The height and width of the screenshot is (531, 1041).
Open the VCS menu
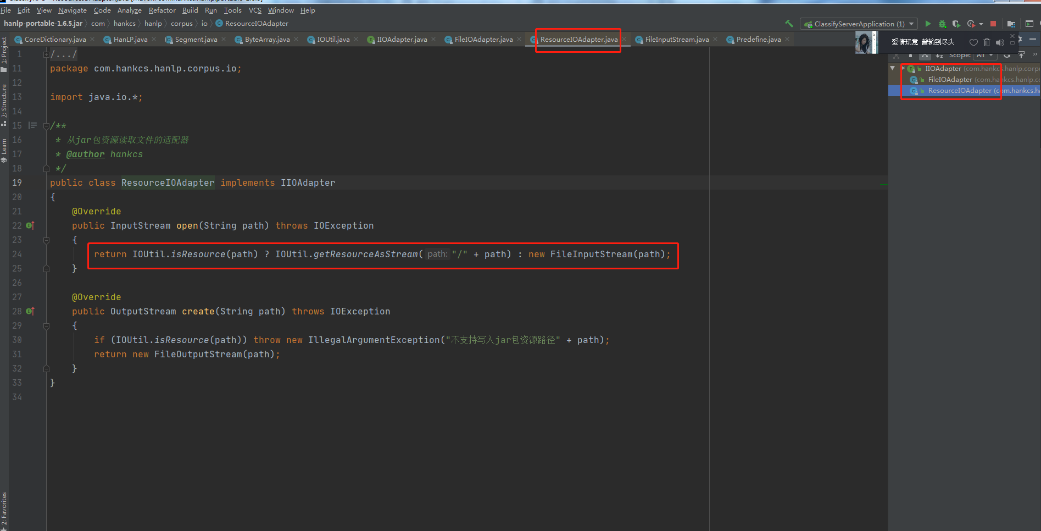coord(255,10)
